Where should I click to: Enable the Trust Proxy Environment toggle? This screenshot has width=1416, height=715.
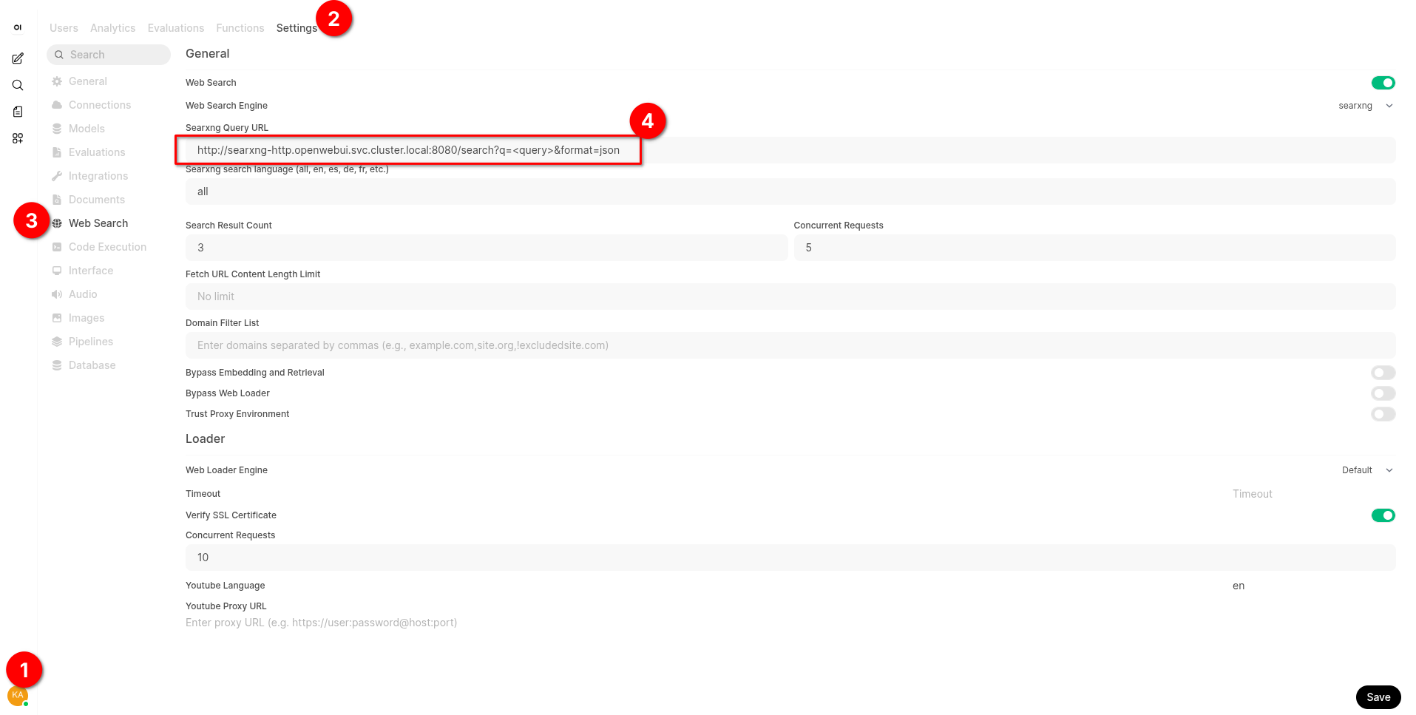(1383, 414)
